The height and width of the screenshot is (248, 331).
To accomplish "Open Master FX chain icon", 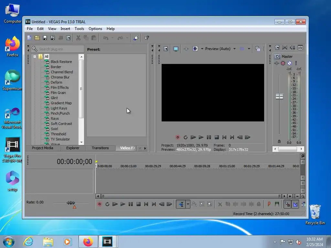I will pyautogui.click(x=277, y=63).
